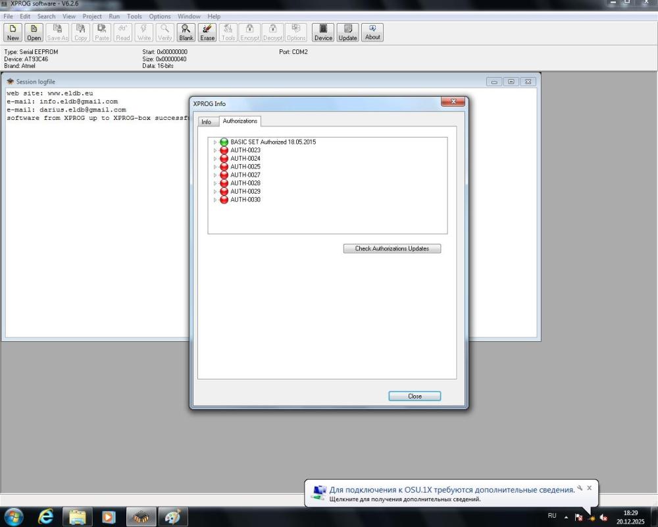Screen dimensions: 658x527
Task: Click the Open file toolbar icon
Action: coord(34,32)
